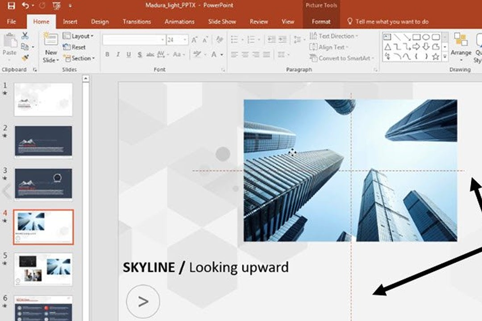The width and height of the screenshot is (482, 321).
Task: Switch to the Insert ribbon tab
Action: [x=70, y=21]
